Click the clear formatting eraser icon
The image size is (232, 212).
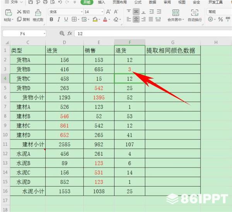[116, 19]
